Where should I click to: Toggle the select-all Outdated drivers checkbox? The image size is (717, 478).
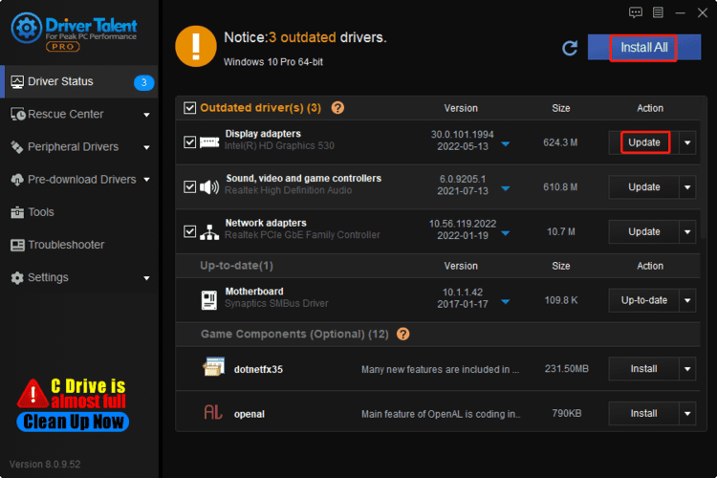tap(189, 108)
